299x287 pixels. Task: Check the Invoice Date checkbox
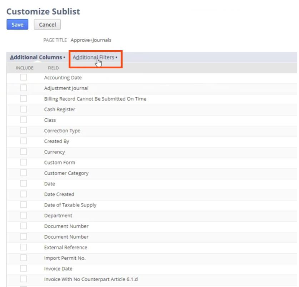pos(24,268)
